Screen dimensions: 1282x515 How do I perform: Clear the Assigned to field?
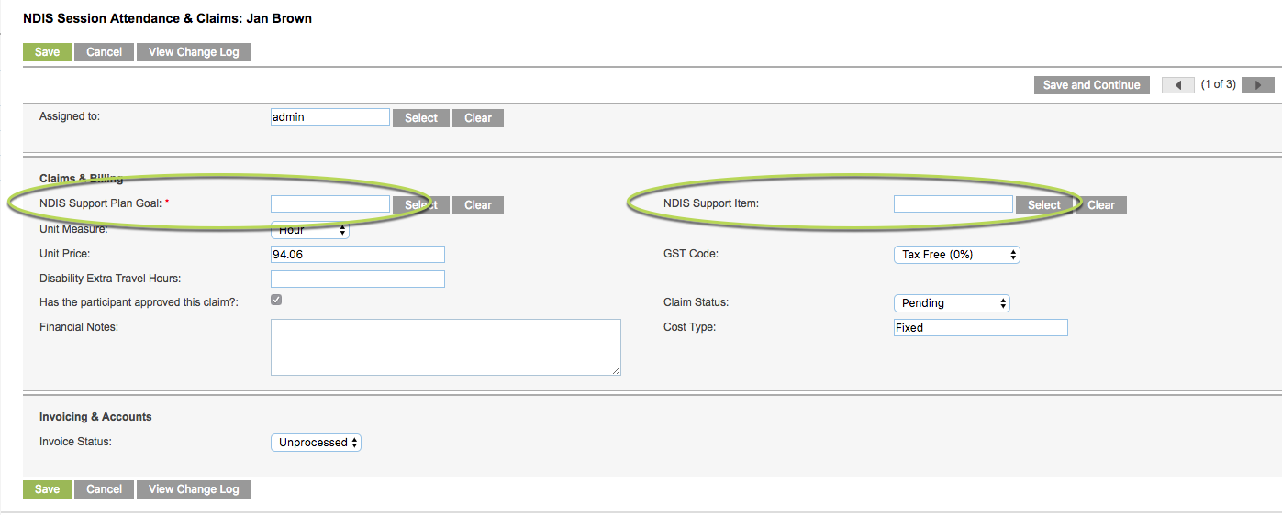click(478, 118)
